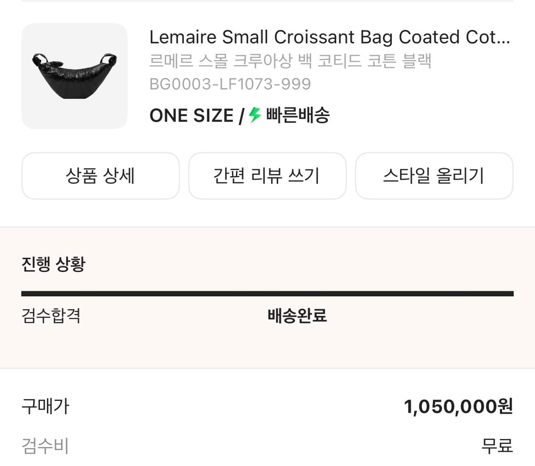Select the 검수합격 progress step
Viewport: 535px width, 466px height.
(x=51, y=316)
